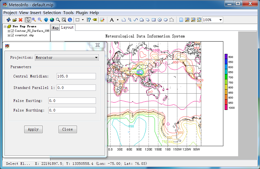260x169 pixels.
Task: Click the globe Full Extent icon
Action: click(52, 20)
